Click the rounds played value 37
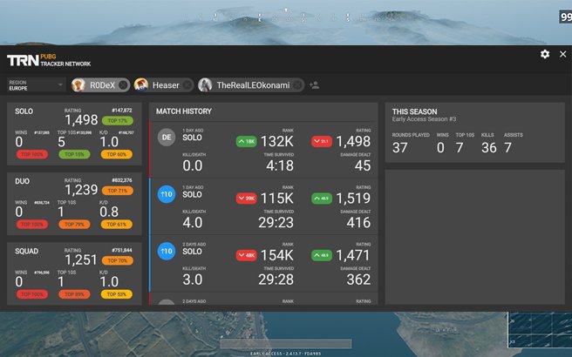This screenshot has width=572, height=357. pyautogui.click(x=400, y=147)
